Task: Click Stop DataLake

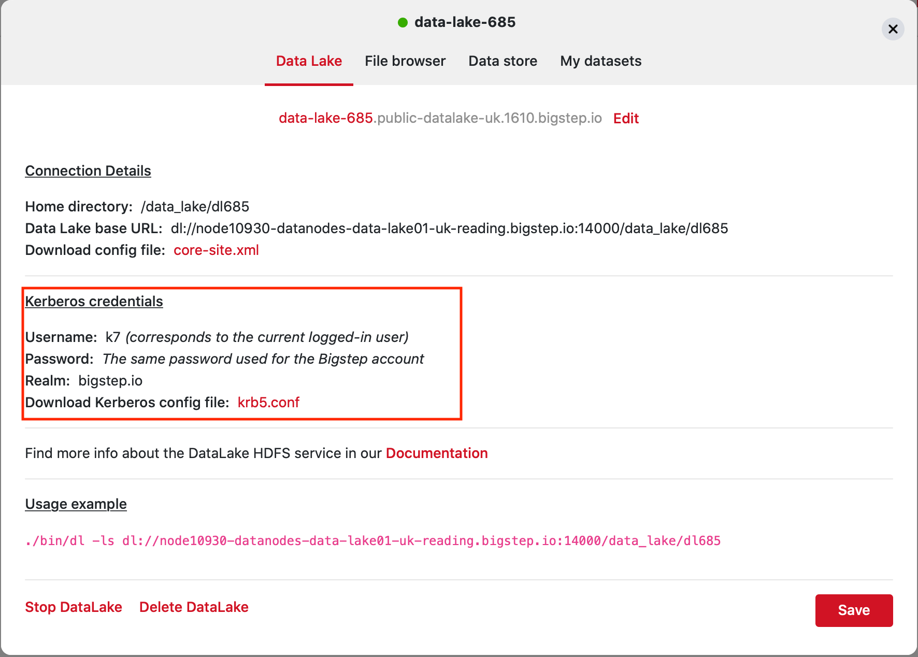Action: [x=74, y=607]
